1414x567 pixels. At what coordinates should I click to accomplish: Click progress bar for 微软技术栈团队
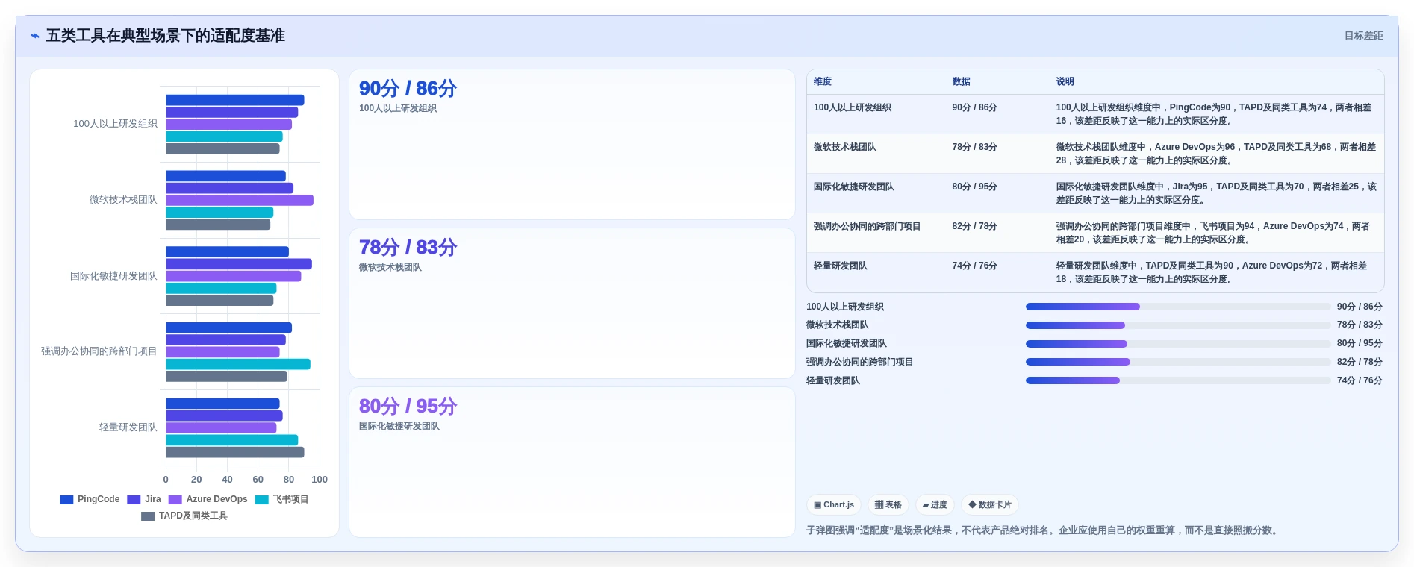[x=1178, y=325]
